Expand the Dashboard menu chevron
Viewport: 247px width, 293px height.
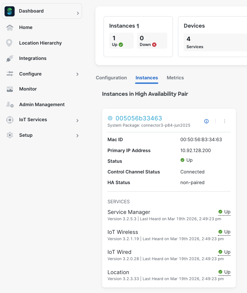point(78,13)
